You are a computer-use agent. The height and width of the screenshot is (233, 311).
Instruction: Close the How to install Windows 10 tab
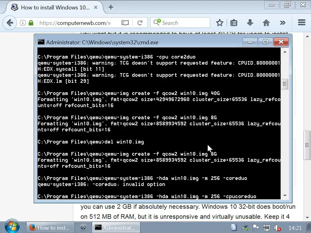[x=96, y=7]
